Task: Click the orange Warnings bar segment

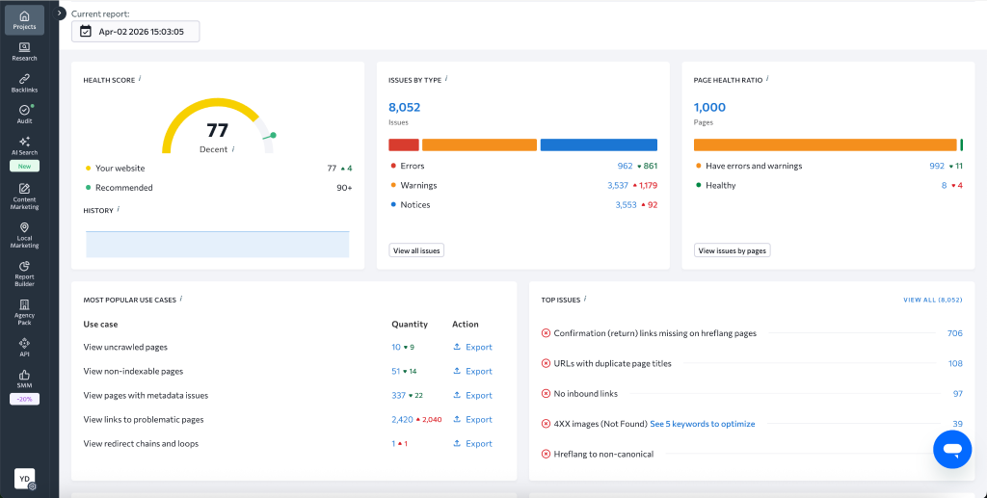Action: click(x=479, y=144)
